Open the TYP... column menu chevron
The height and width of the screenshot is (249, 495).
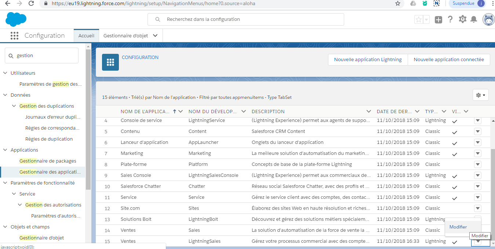click(444, 112)
